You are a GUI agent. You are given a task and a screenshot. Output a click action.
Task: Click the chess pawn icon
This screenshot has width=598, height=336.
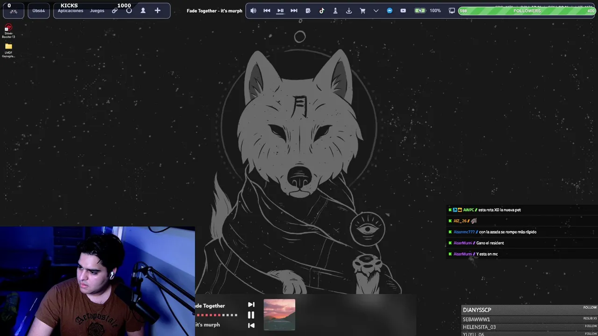click(x=335, y=11)
